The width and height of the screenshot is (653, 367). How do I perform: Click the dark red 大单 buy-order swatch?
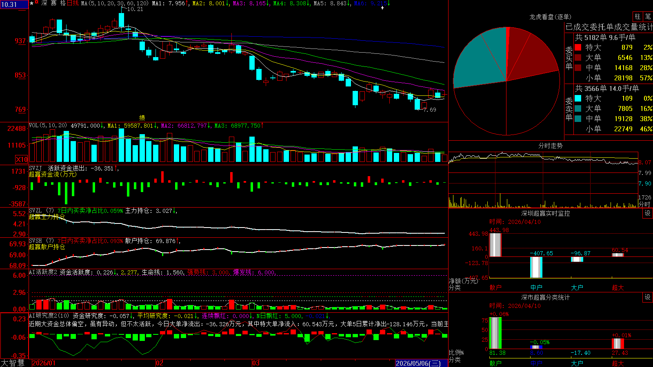[578, 57]
